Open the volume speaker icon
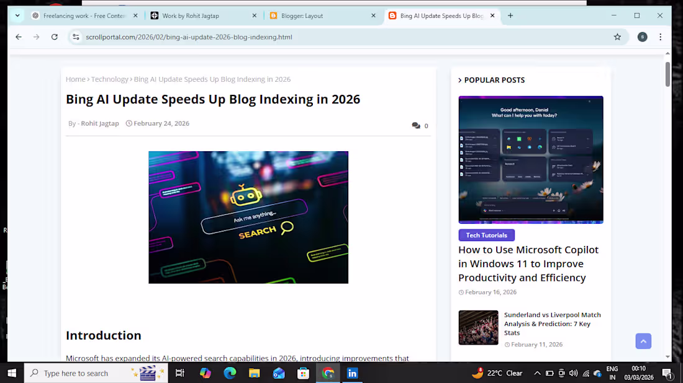683x383 pixels. coord(574,373)
